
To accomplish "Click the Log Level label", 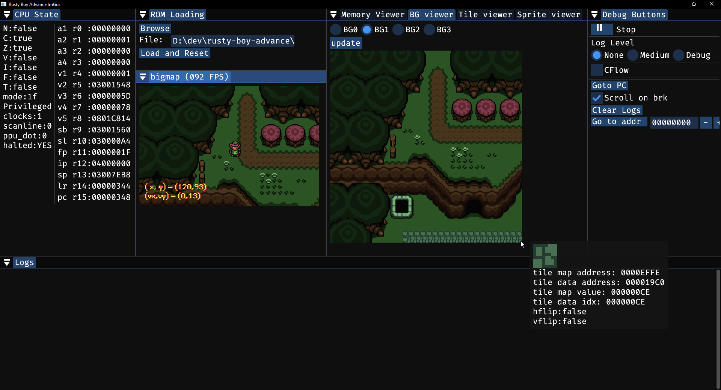I will [x=612, y=43].
